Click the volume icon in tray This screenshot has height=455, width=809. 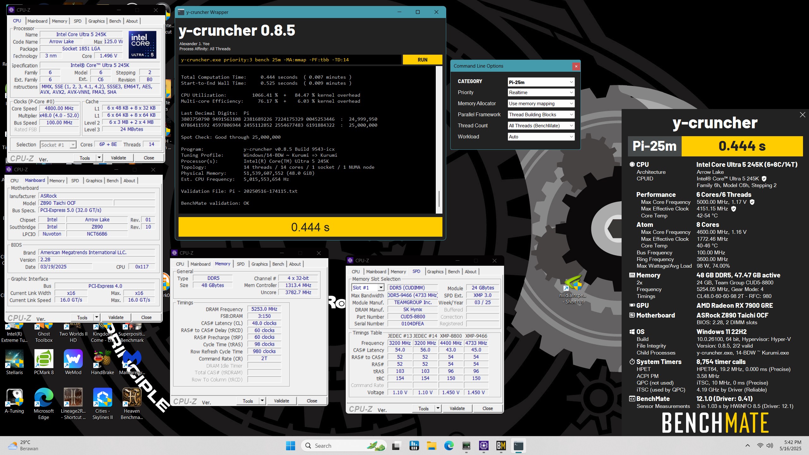pos(770,446)
